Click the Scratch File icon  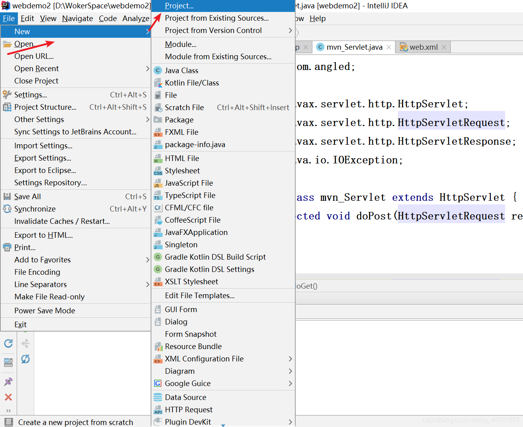158,107
